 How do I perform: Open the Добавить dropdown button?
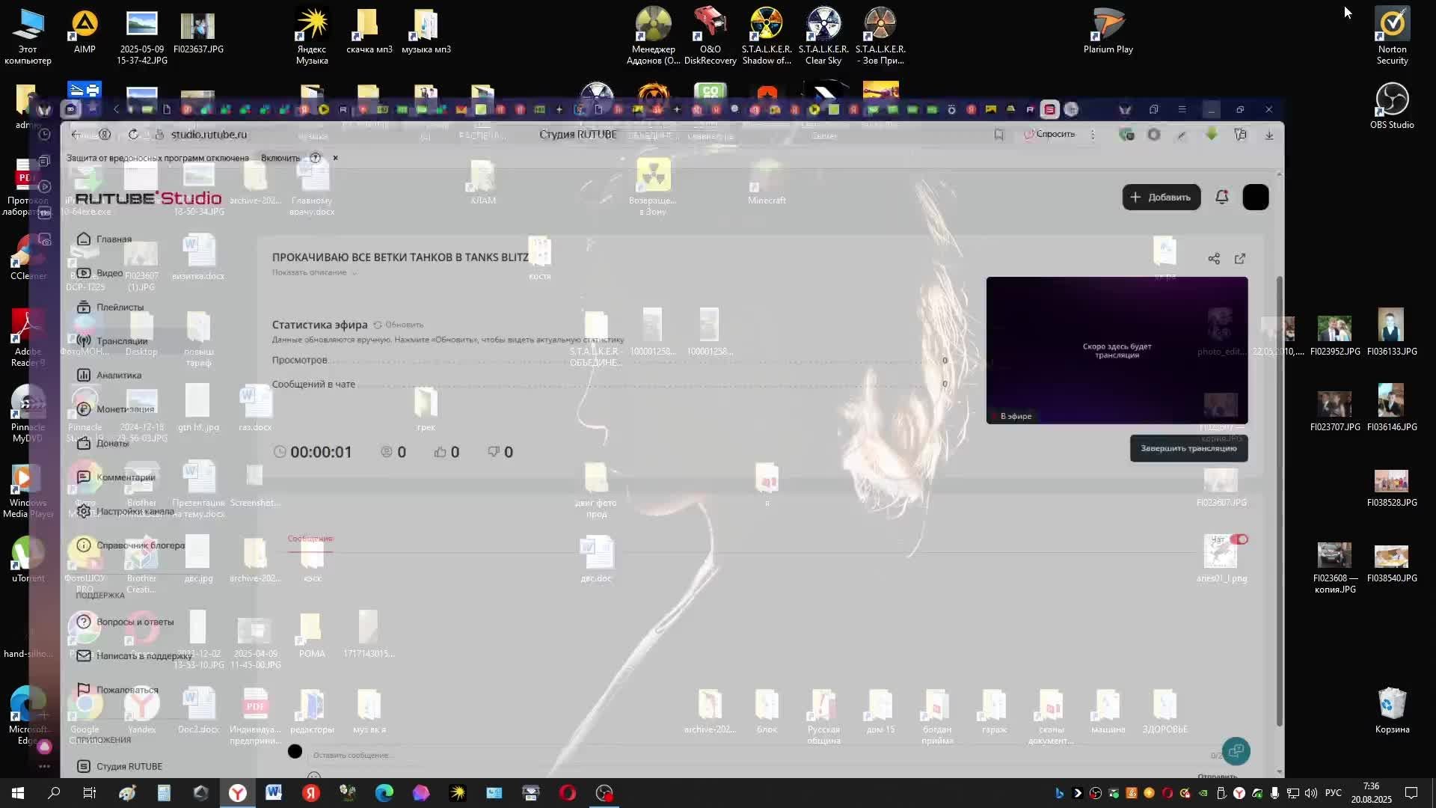pyautogui.click(x=1161, y=198)
